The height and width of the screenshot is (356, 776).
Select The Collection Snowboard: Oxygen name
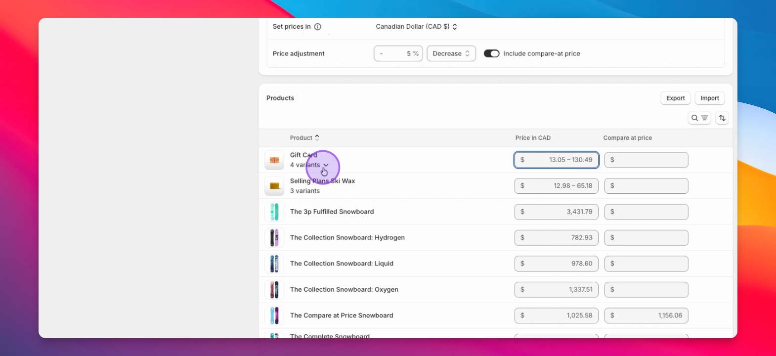344,290
